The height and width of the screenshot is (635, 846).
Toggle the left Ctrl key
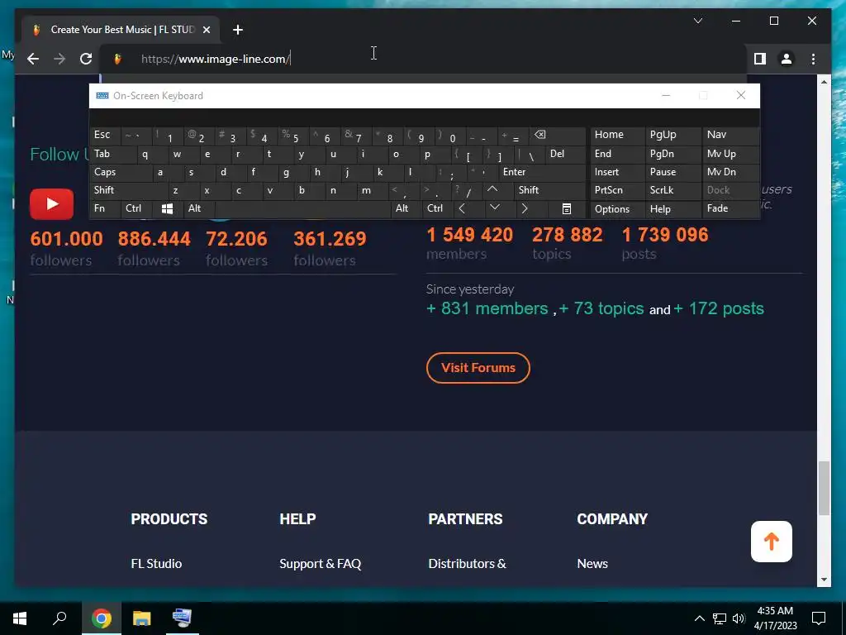coord(136,209)
